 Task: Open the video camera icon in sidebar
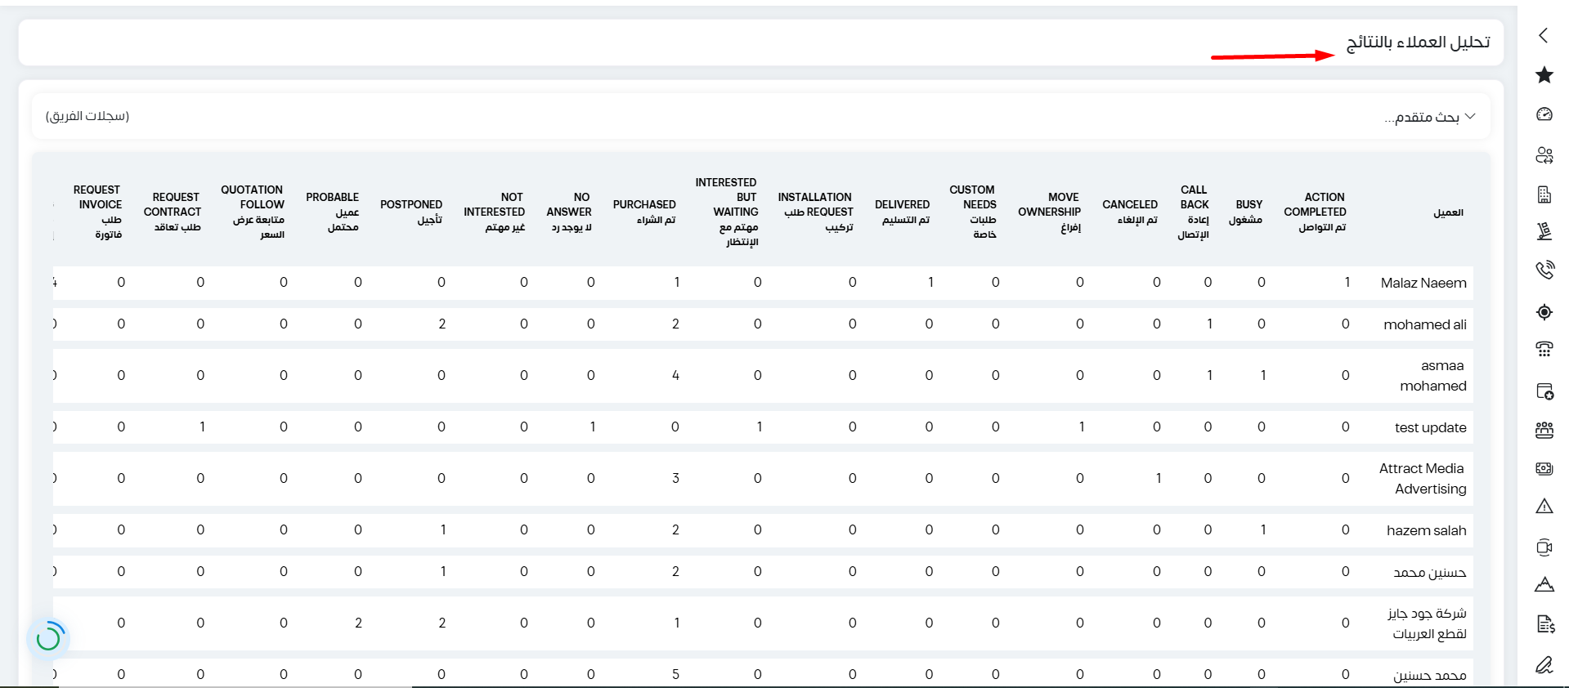tap(1544, 547)
